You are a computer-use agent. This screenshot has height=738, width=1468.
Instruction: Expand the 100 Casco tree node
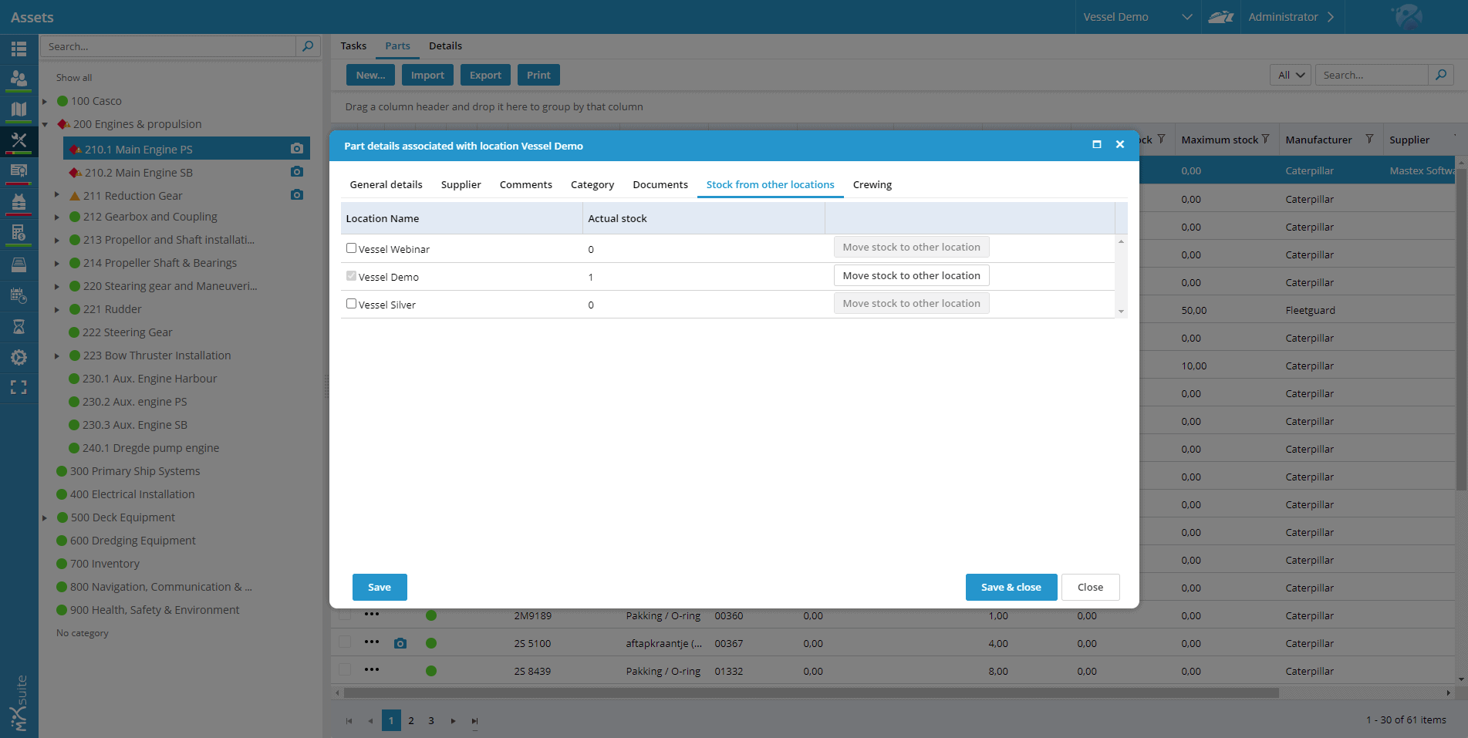(x=45, y=101)
